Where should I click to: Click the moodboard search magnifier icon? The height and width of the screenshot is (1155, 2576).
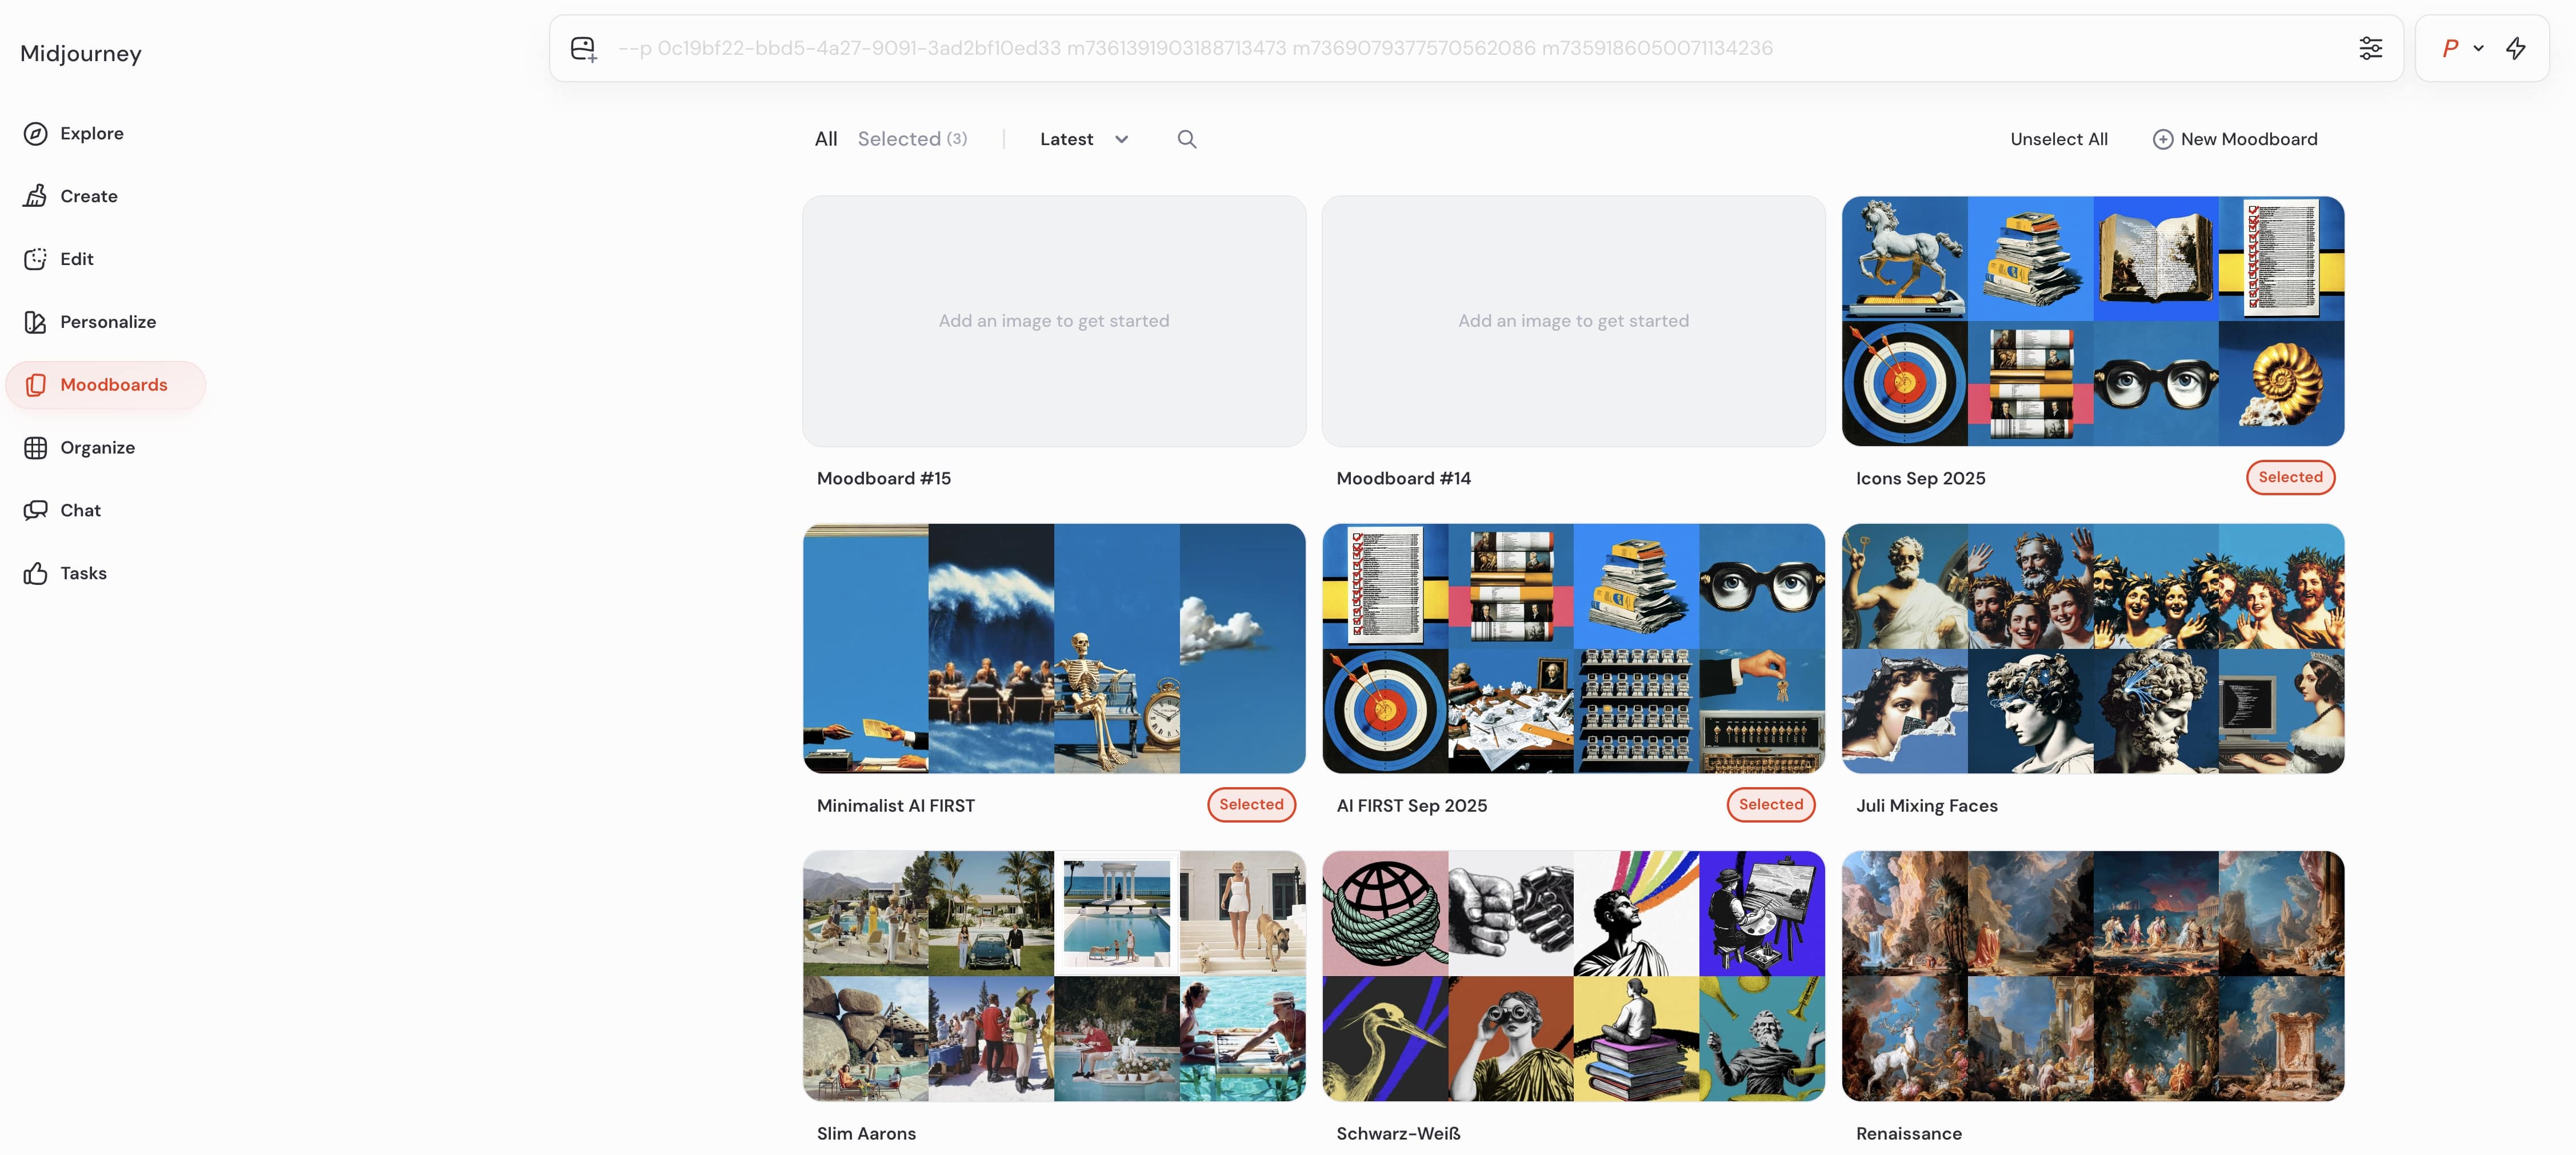click(x=1186, y=139)
